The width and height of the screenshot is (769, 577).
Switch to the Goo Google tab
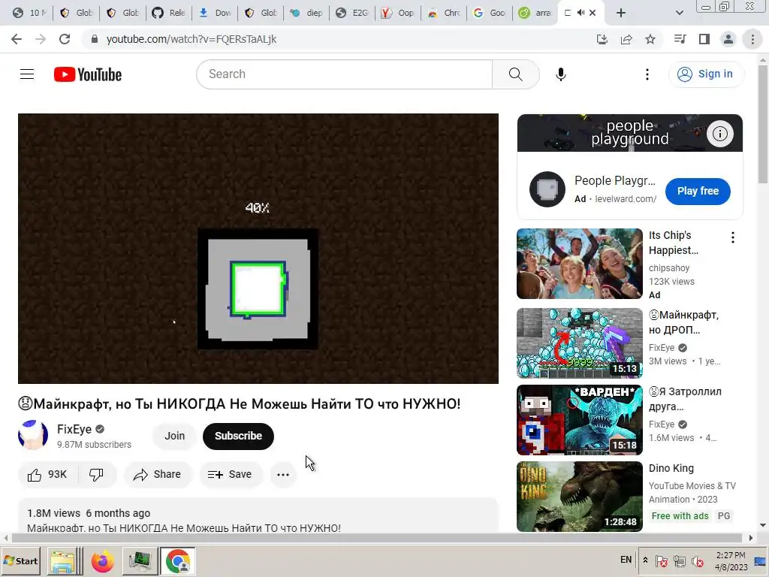pos(490,13)
